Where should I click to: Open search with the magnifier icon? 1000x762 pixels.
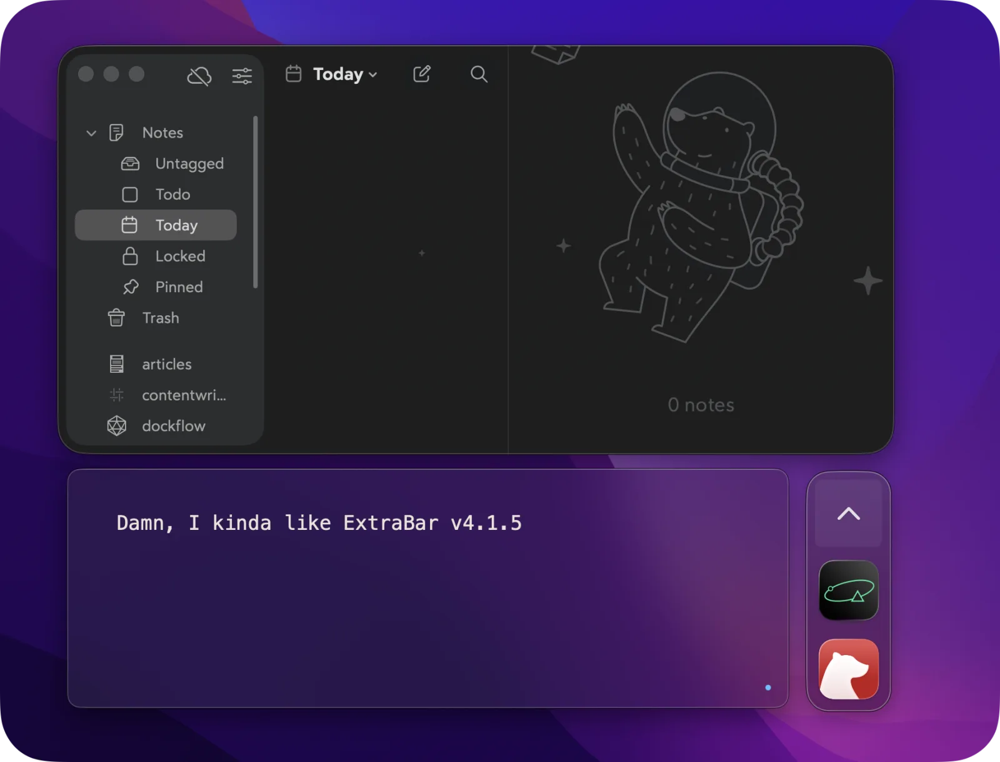click(x=479, y=74)
